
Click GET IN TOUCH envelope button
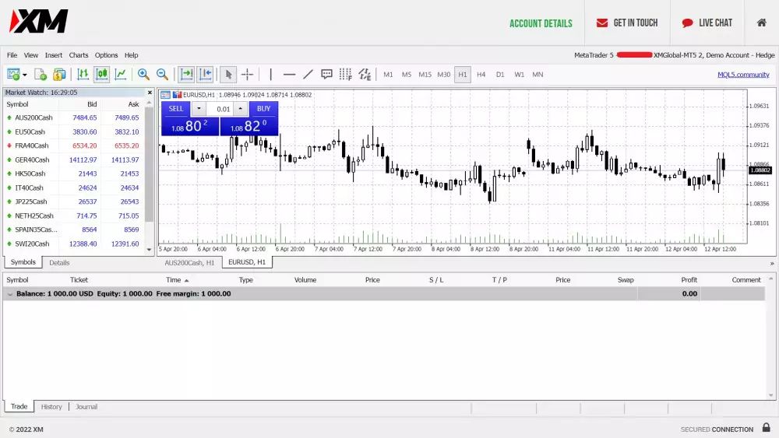point(627,23)
